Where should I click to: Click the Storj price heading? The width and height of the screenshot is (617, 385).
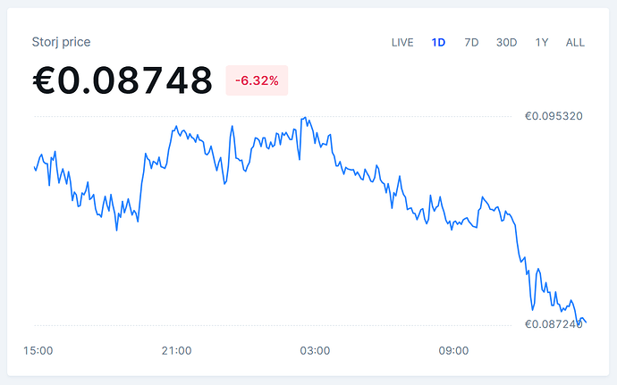(x=61, y=42)
